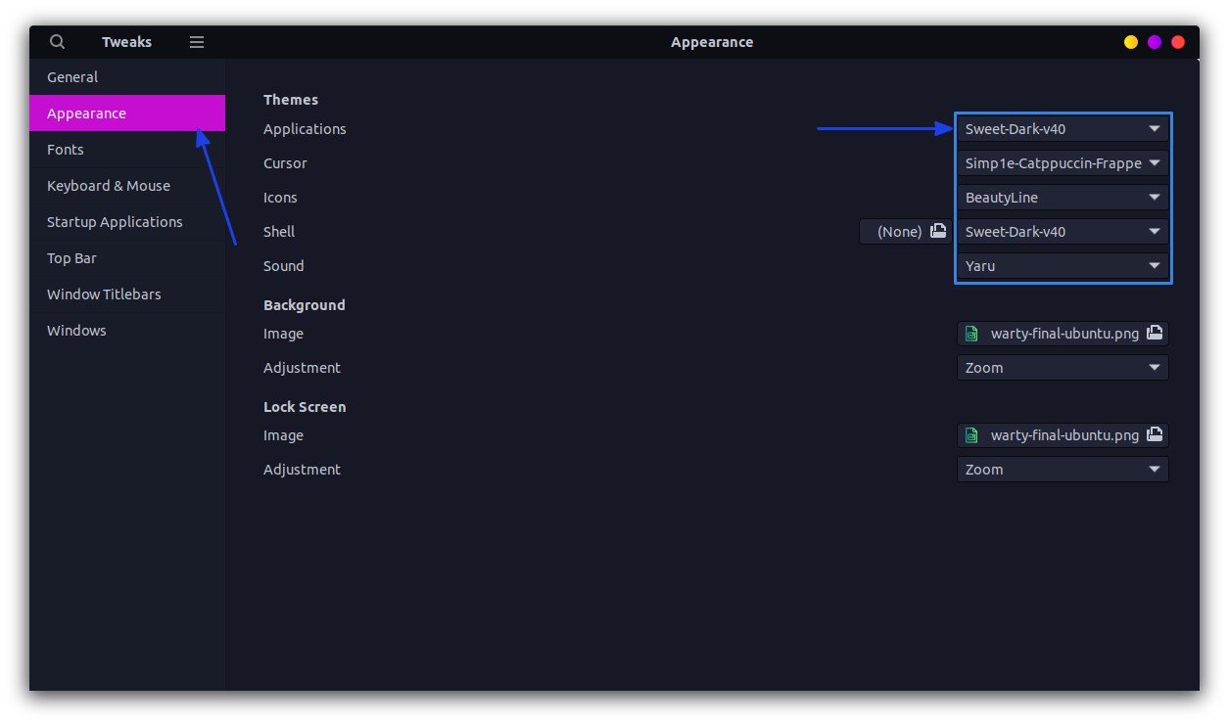Go to the Top Bar section

point(71,257)
